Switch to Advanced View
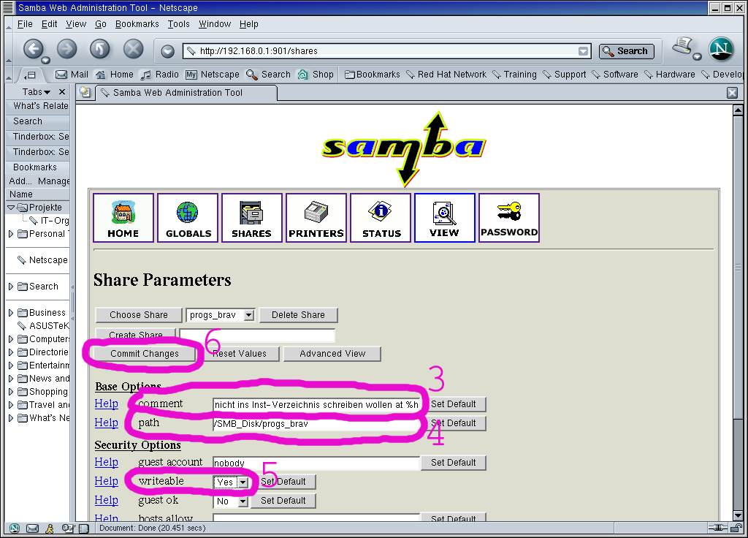Screen dimensions: 748x538 [332, 354]
